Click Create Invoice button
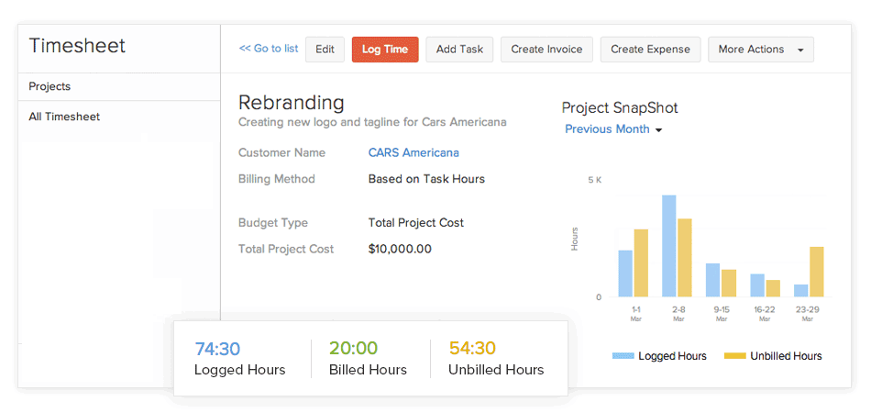Screen dimensions: 871x413 (546, 50)
